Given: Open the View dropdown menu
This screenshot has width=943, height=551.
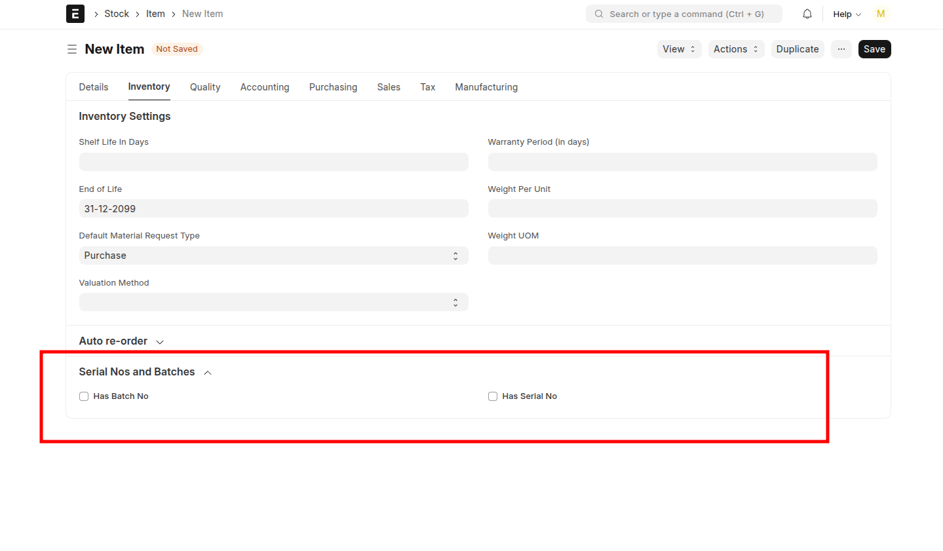Looking at the screenshot, I should click(679, 49).
